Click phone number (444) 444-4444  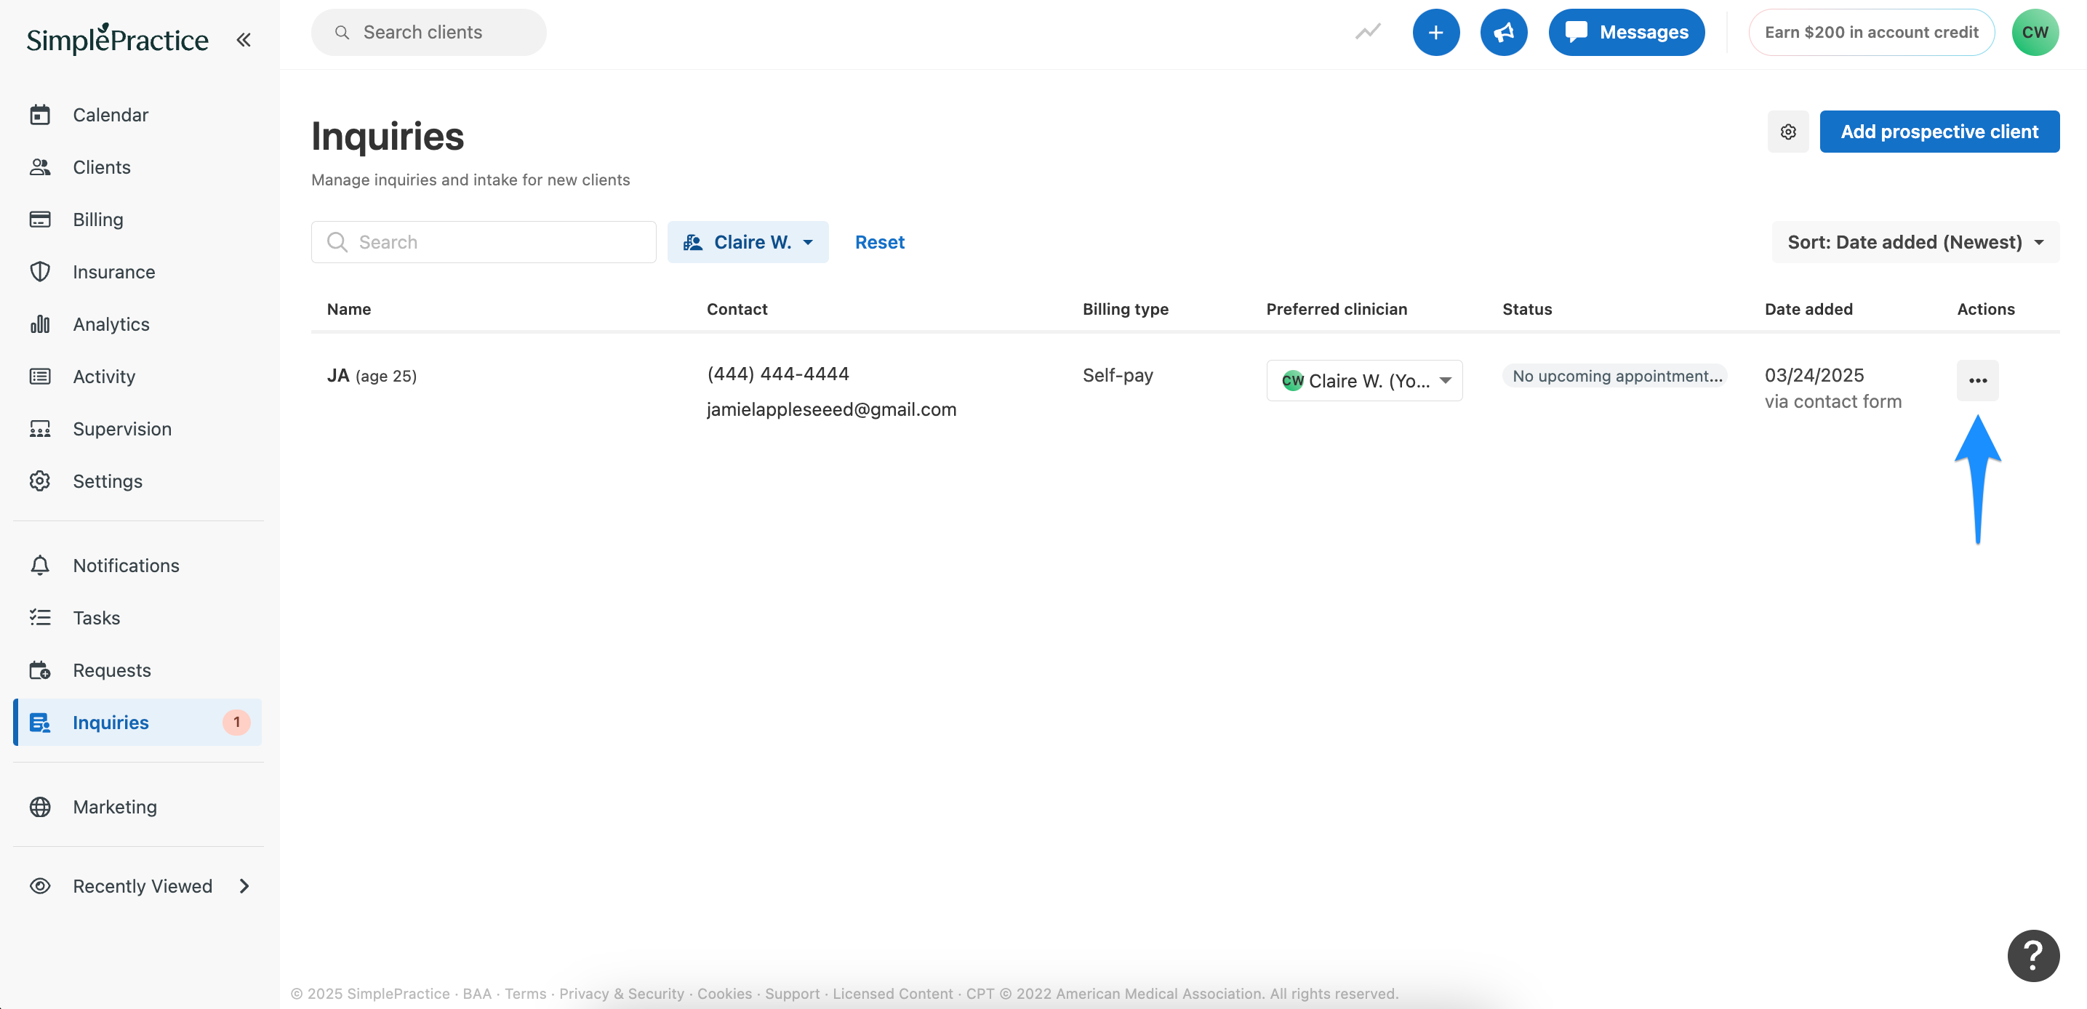click(778, 374)
